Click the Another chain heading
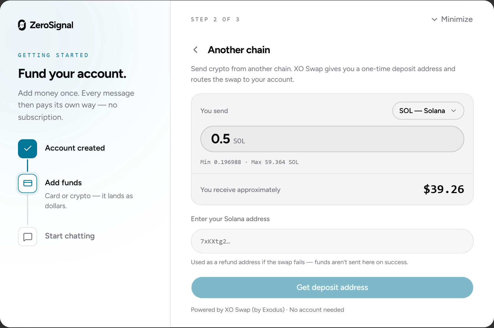The image size is (494, 328). point(239,50)
